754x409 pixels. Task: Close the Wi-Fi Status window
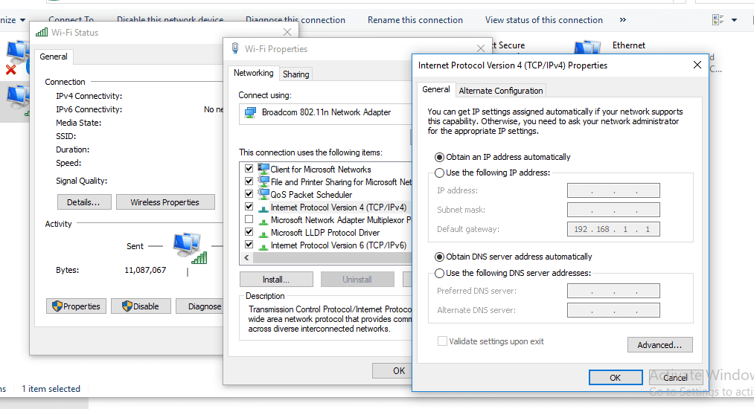(x=287, y=32)
